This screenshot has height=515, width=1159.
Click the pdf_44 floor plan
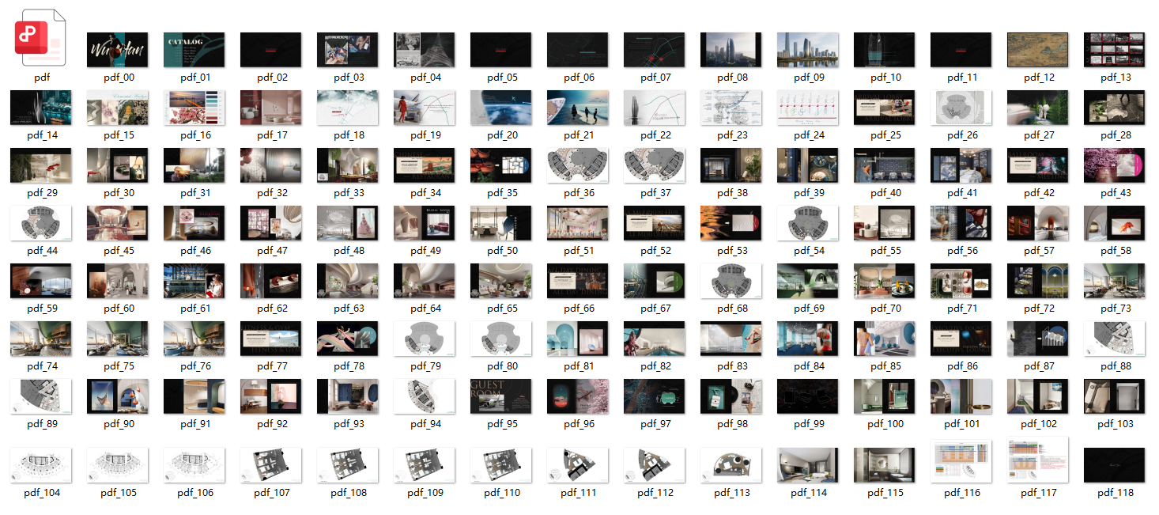[x=41, y=223]
